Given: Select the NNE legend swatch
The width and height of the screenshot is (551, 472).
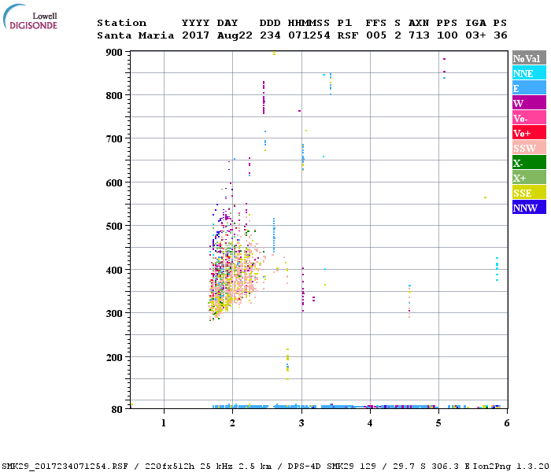Looking at the screenshot, I should [x=529, y=73].
